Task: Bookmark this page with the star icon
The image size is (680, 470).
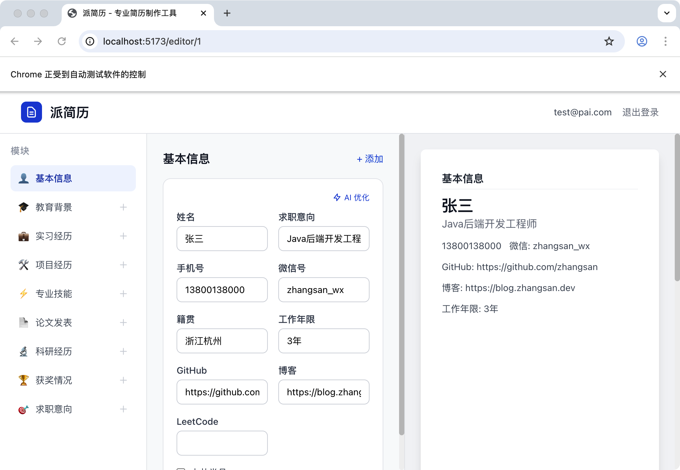Action: (x=609, y=41)
